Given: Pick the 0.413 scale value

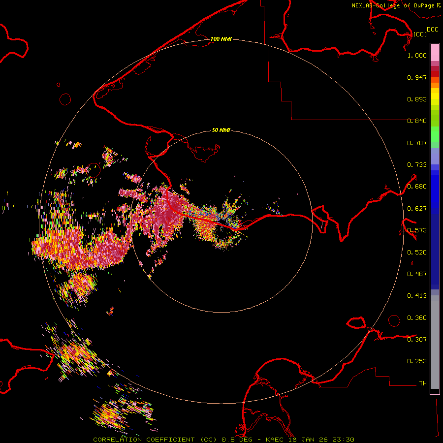Looking at the screenshot, I should point(417,296).
